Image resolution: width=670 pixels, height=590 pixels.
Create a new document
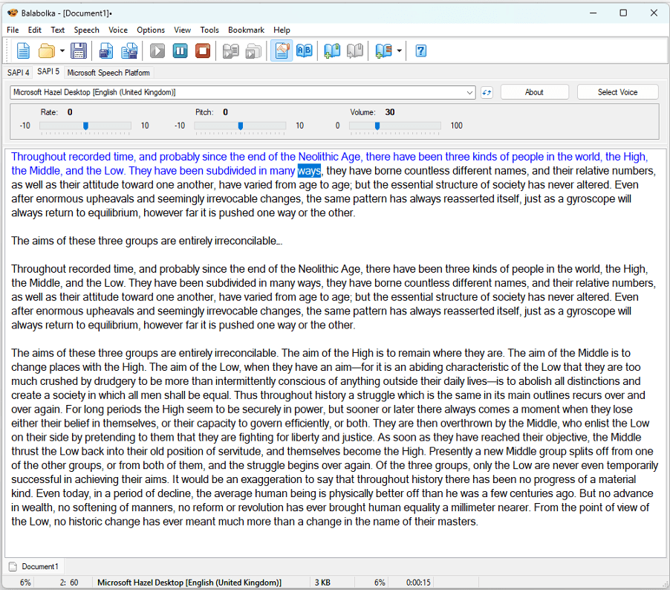pyautogui.click(x=23, y=51)
